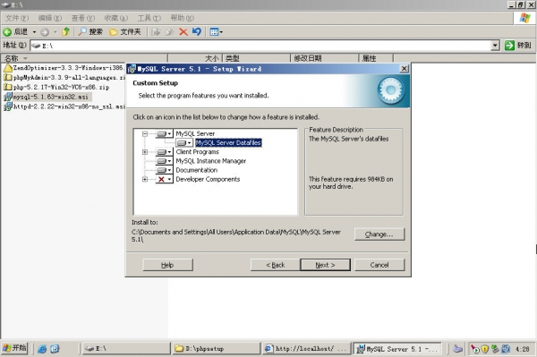537x357 pixels.
Task: Sort by Size (大小) column header
Action: 195,58
